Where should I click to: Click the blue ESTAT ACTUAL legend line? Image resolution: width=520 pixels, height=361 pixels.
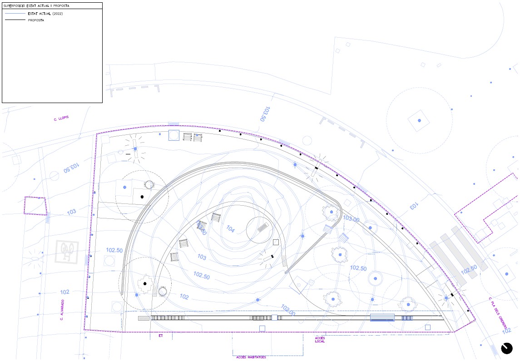(15, 14)
